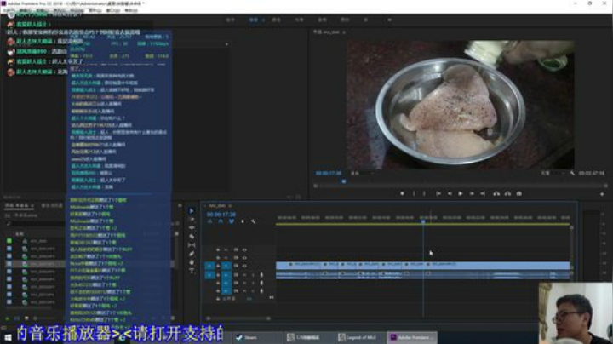Screen dimensions: 613x344
Task: Expand workspace overflow chevrons
Action: (x=389, y=20)
